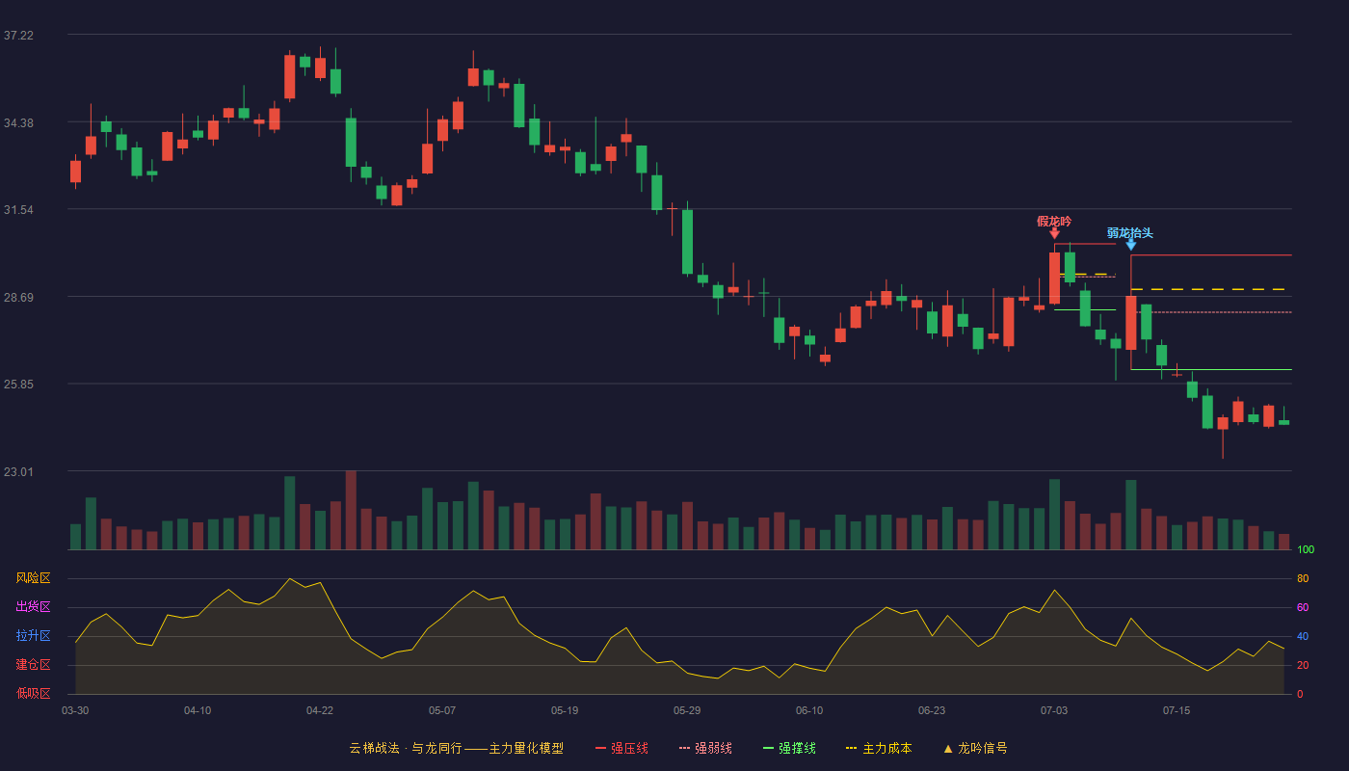Click the 37.22 price axis label
1349x771 pixels.
(x=18, y=36)
